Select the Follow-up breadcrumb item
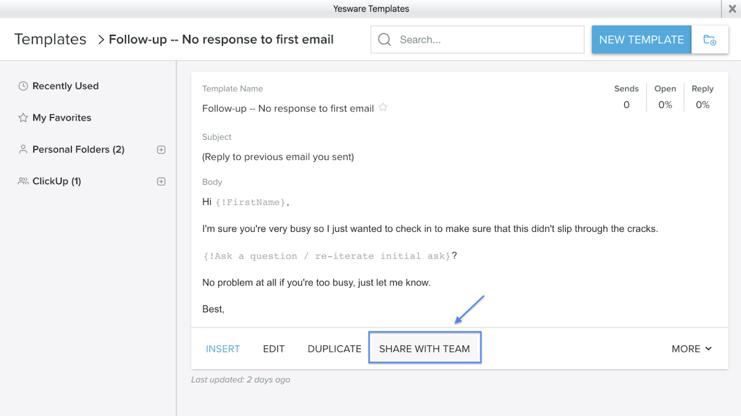 (221, 39)
